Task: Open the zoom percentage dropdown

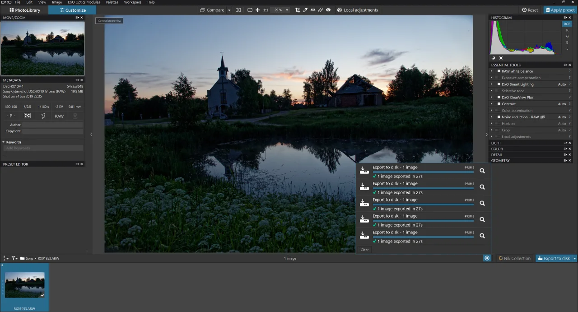Action: [287, 10]
